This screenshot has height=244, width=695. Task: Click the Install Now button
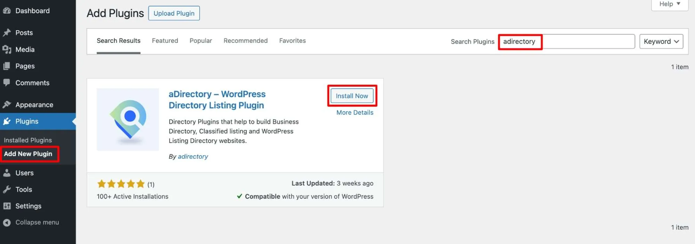352,96
